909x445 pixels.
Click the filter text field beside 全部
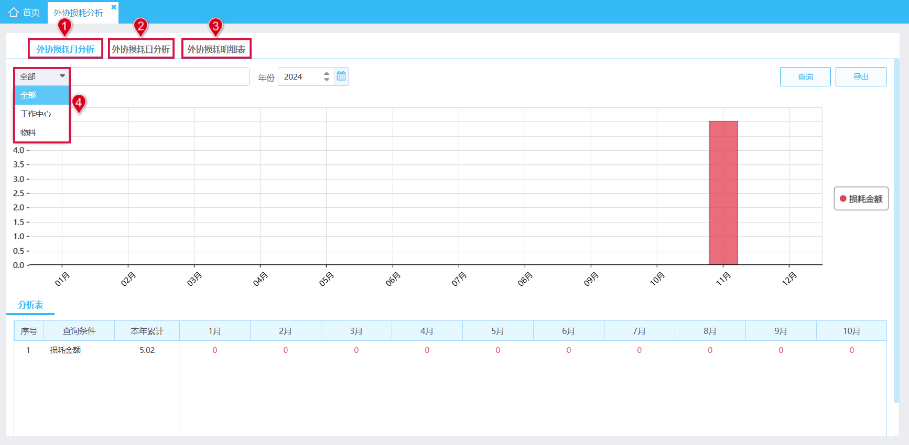[x=159, y=77]
